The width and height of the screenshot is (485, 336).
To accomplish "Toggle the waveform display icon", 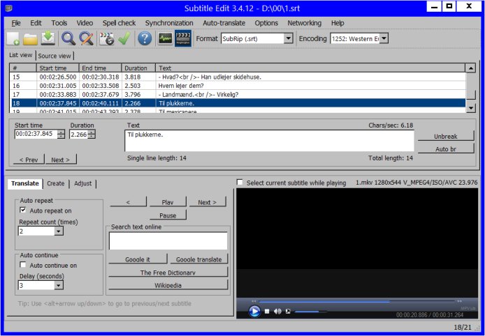I will [165, 39].
